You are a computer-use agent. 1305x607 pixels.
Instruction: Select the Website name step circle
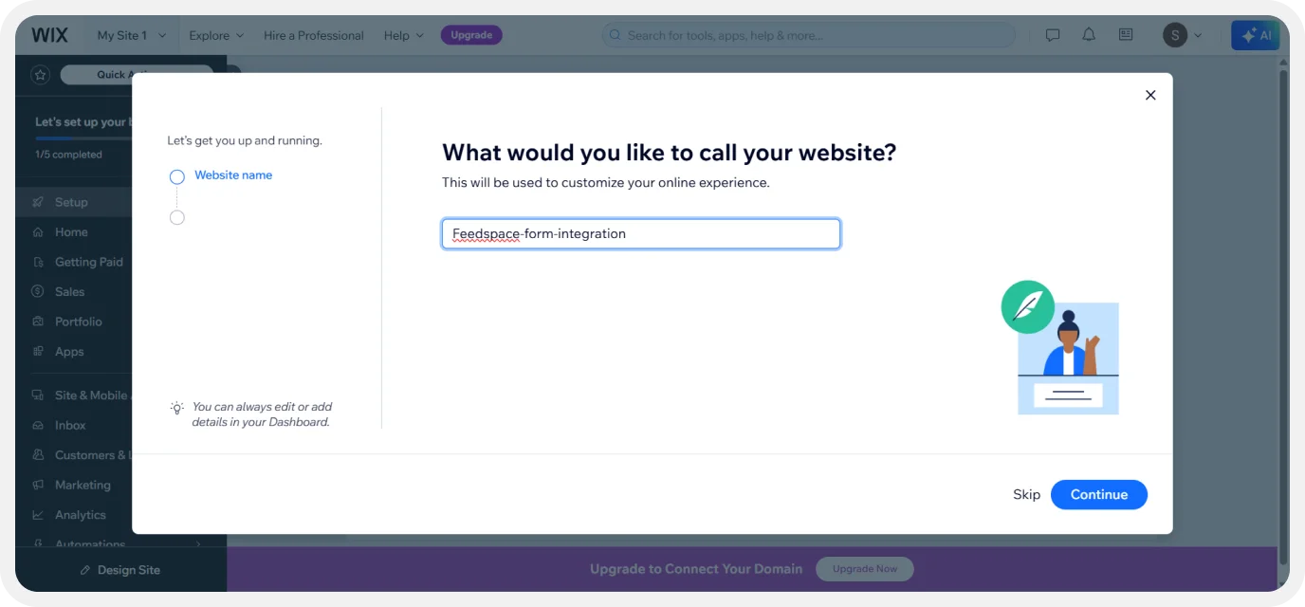177,176
